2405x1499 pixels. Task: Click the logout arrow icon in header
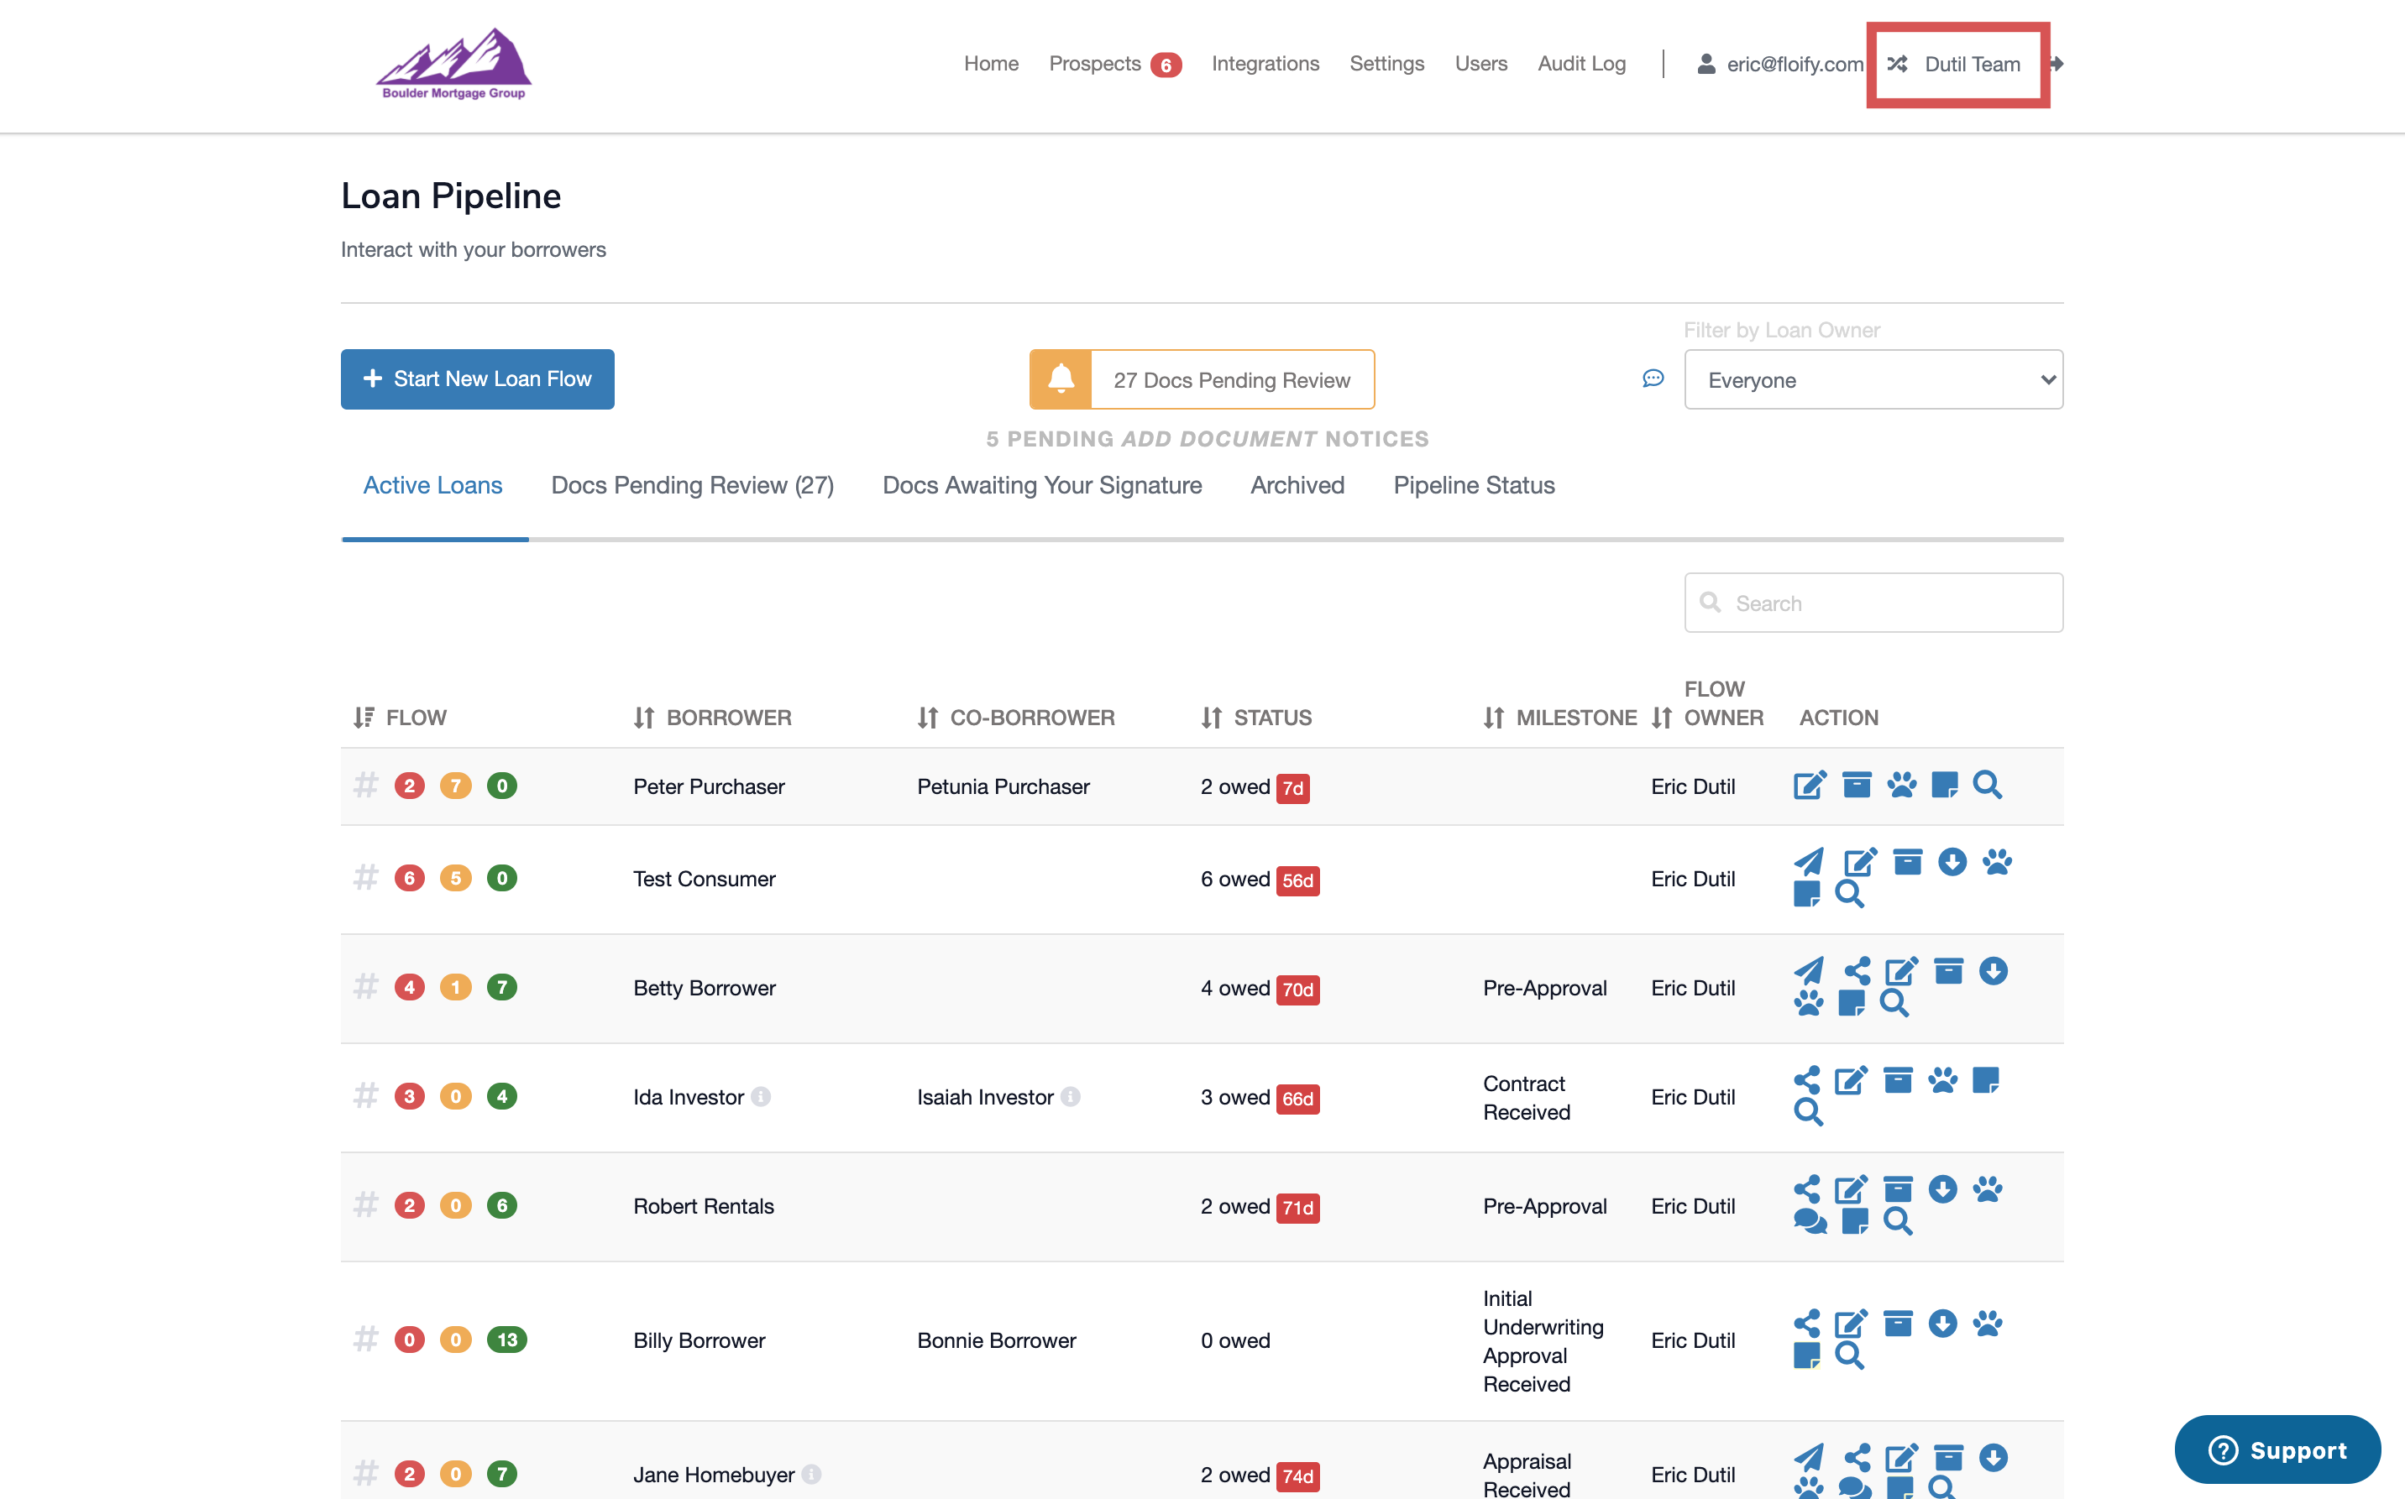pos(2057,64)
